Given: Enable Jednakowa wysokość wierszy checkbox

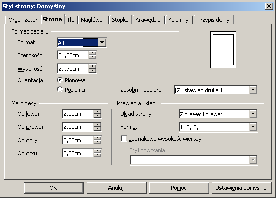Looking at the screenshot, I should 124,138.
